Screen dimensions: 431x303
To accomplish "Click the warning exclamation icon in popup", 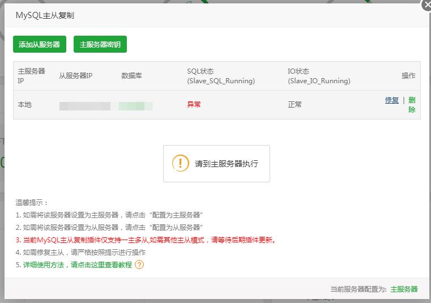I will pos(180,163).
